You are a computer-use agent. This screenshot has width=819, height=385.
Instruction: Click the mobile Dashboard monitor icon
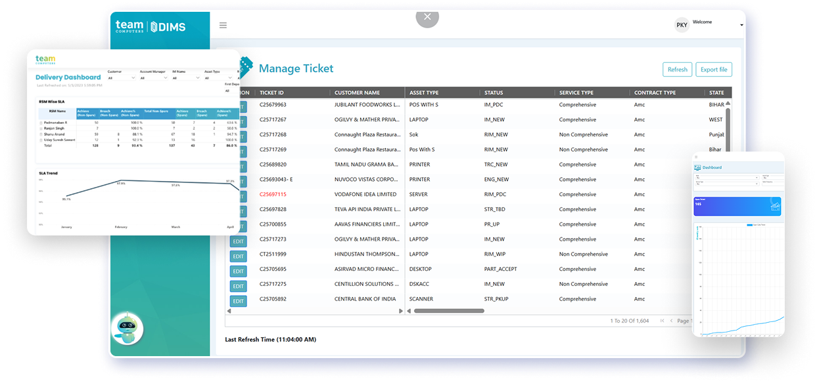(698, 167)
